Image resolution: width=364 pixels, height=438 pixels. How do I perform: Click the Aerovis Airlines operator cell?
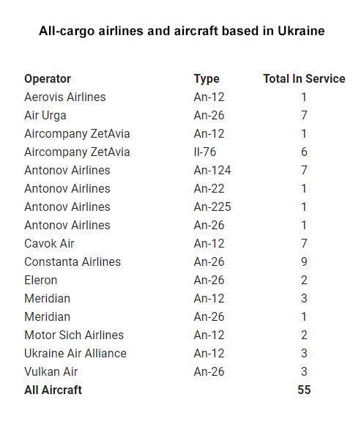coord(65,97)
